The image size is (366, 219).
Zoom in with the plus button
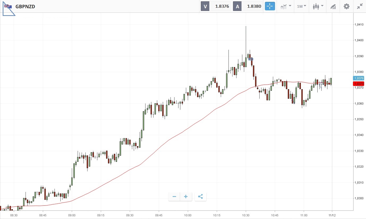[186, 197]
